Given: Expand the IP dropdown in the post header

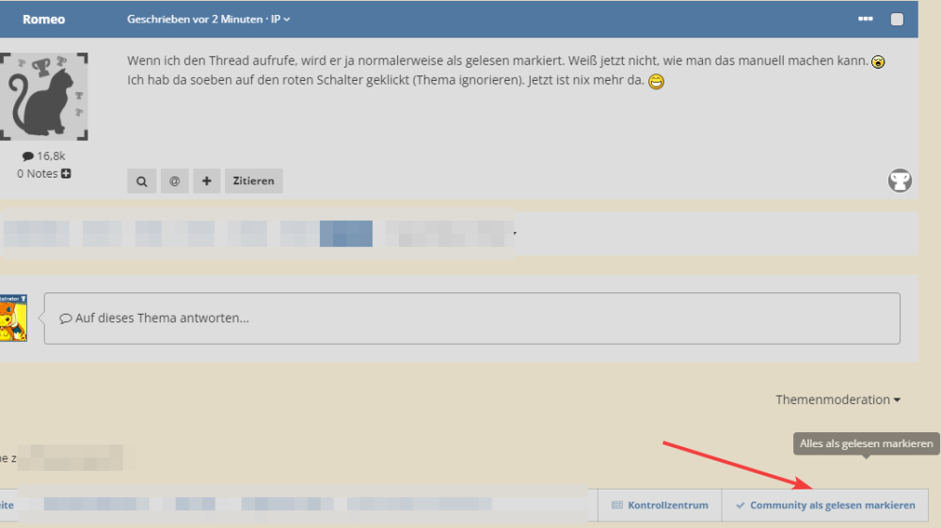Looking at the screenshot, I should point(281,19).
